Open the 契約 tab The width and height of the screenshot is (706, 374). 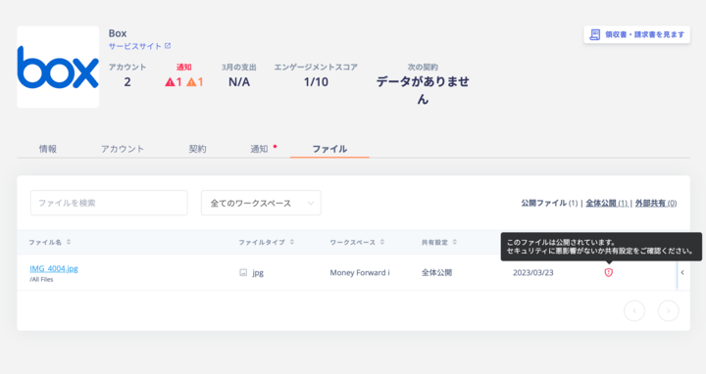pos(197,149)
